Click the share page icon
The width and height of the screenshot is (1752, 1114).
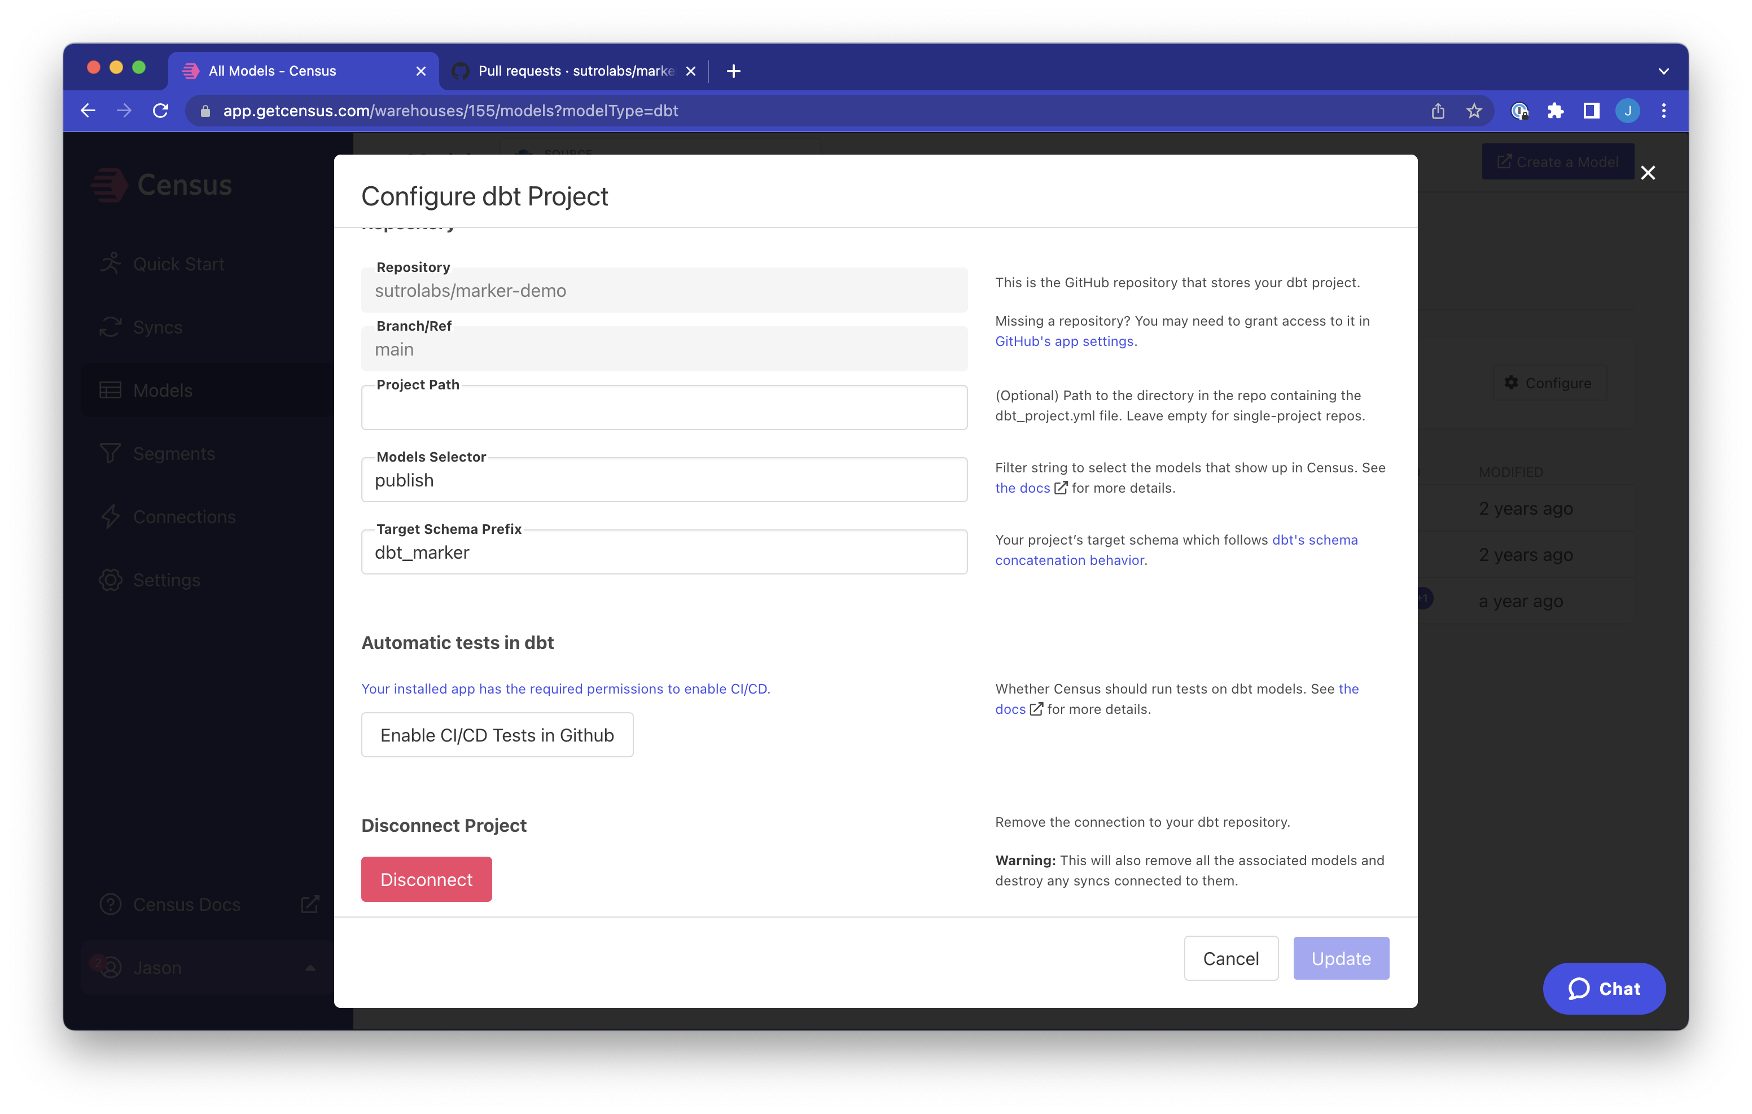pyautogui.click(x=1438, y=111)
